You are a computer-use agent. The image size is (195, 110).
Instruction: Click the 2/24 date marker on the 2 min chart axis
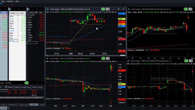pyautogui.click(x=71, y=54)
